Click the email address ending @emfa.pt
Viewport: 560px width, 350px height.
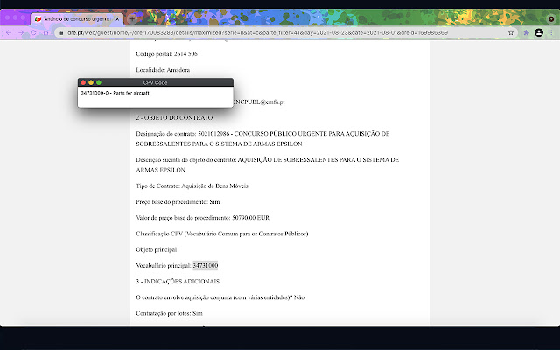(x=259, y=102)
